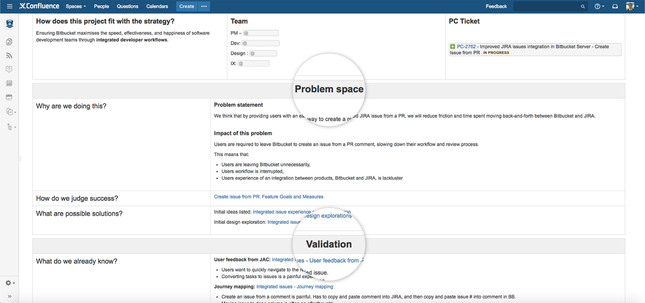Click "Impact of this problem" heading
This screenshot has width=645, height=303.
[x=243, y=133]
